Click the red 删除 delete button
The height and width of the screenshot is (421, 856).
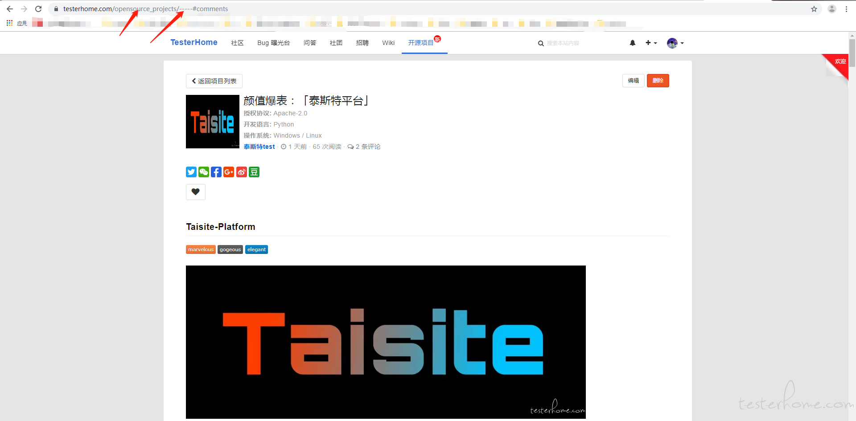pyautogui.click(x=658, y=81)
